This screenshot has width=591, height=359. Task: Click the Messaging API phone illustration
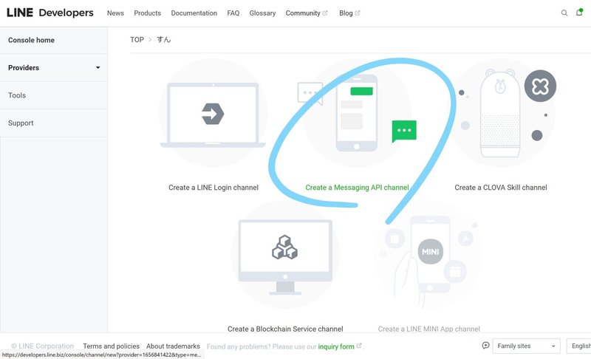[x=357, y=112]
